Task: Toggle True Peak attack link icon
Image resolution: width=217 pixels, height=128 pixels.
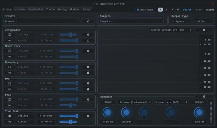Action: (10, 122)
